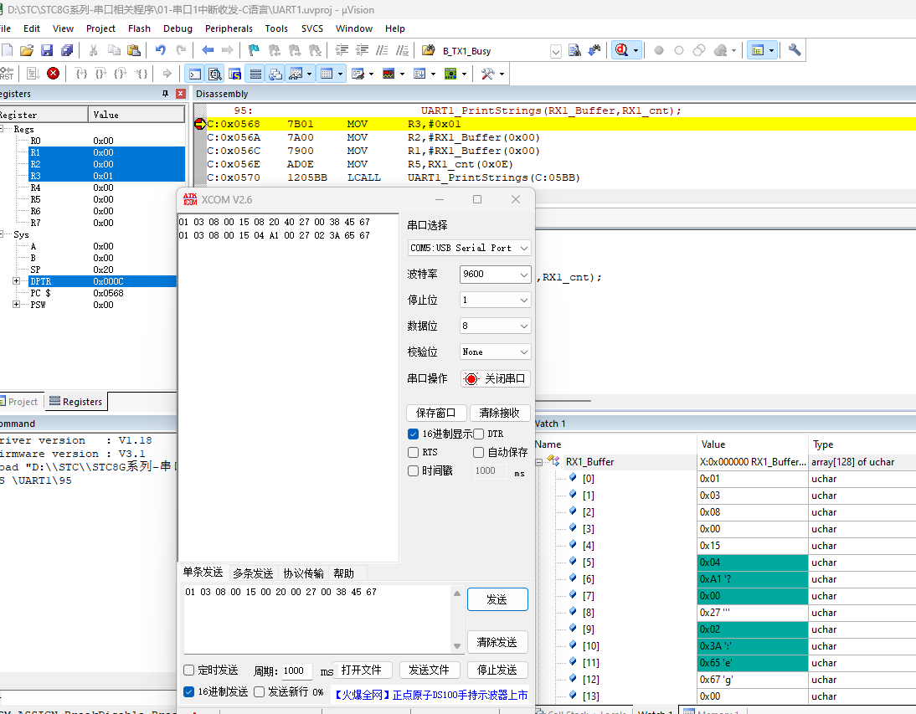916x714 pixels.
Task: Click the Save All icon
Action: [x=67, y=51]
